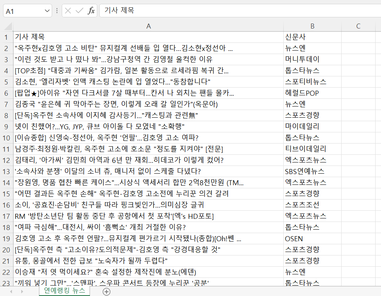This screenshot has width=381, height=296.
Task: Click article cell starting '소속사와 분쟁'
Action: (148, 171)
